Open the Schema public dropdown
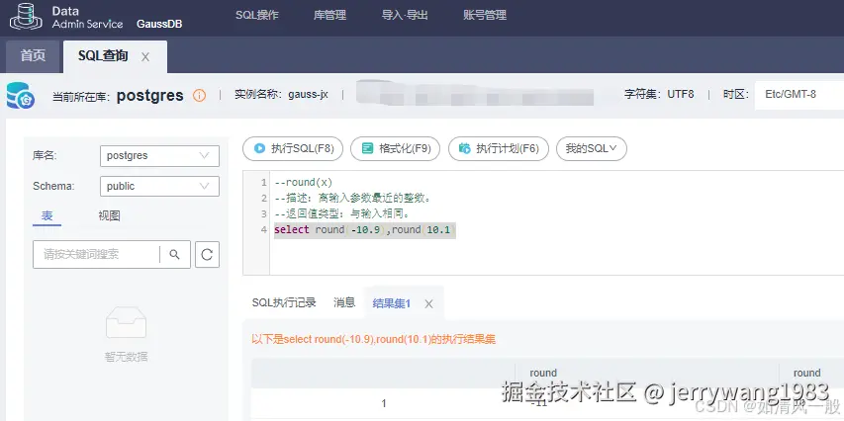The width and height of the screenshot is (844, 421). pos(159,186)
